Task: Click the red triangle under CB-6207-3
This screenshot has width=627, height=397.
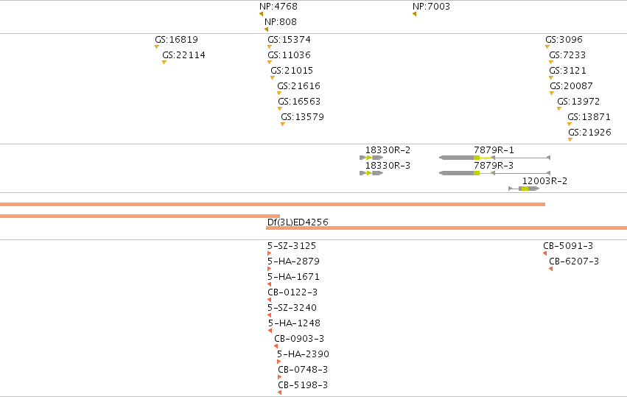Action: [x=550, y=269]
